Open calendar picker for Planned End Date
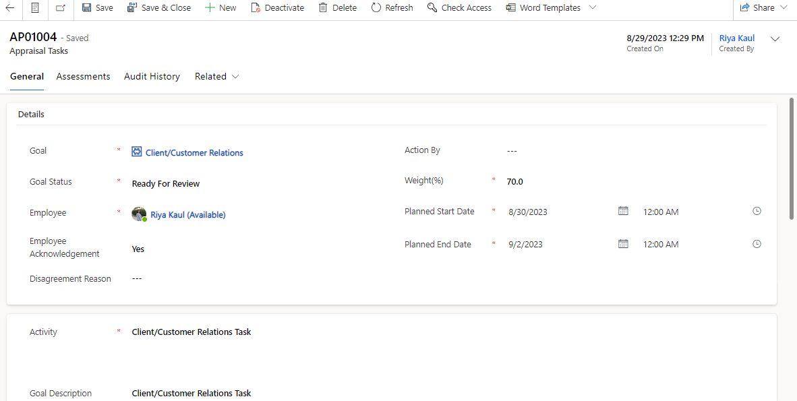This screenshot has width=797, height=401. tap(623, 244)
